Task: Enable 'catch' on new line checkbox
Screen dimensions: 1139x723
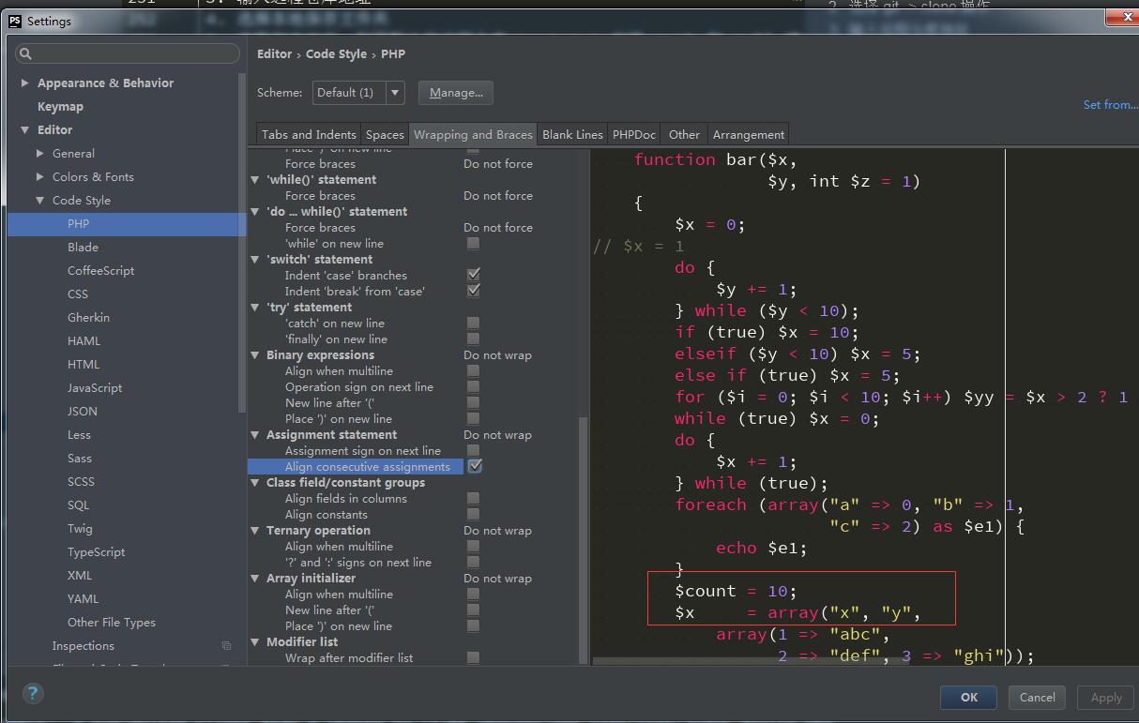Action: tap(473, 323)
